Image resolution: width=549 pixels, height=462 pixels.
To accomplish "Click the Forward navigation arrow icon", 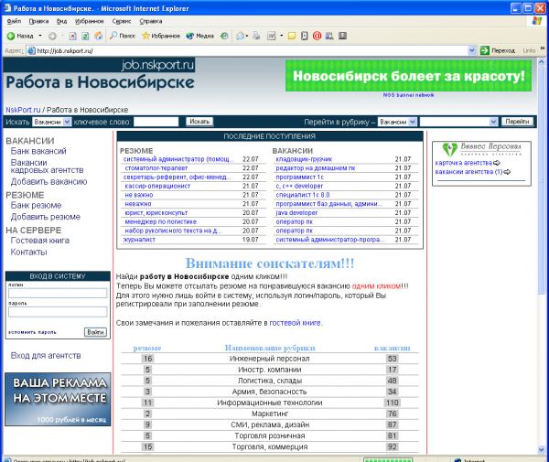I will coord(52,36).
